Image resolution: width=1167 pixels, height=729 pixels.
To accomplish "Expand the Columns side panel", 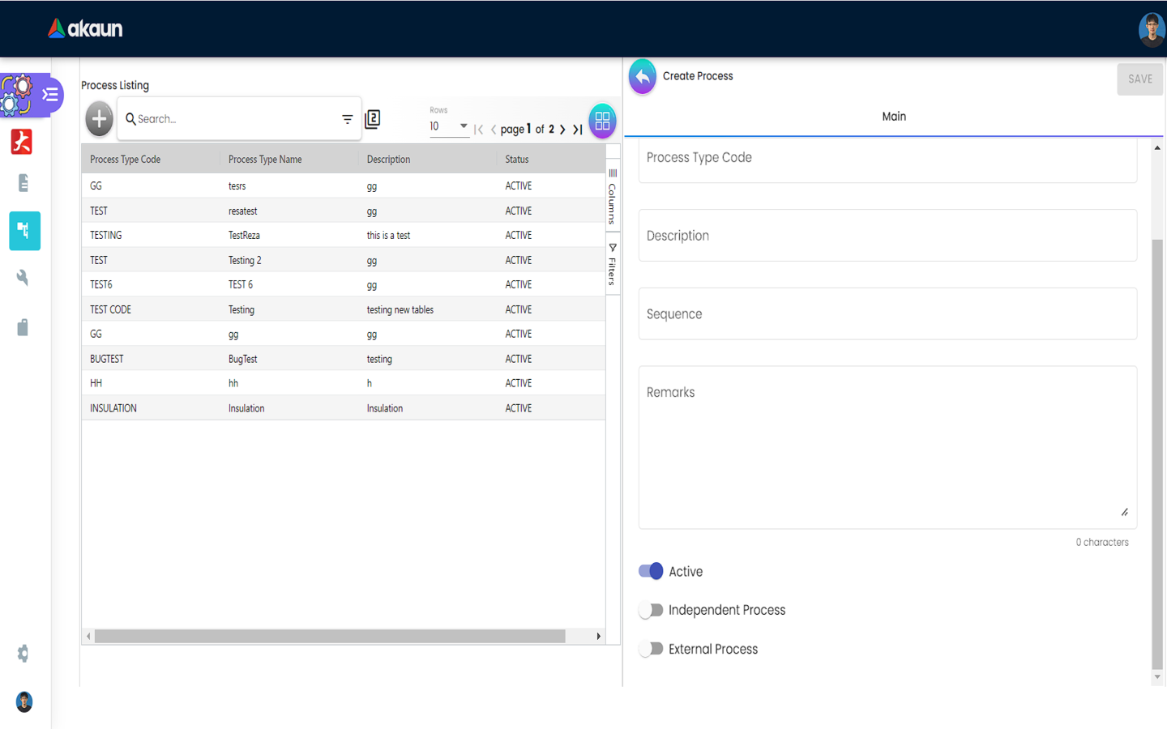I will [613, 198].
